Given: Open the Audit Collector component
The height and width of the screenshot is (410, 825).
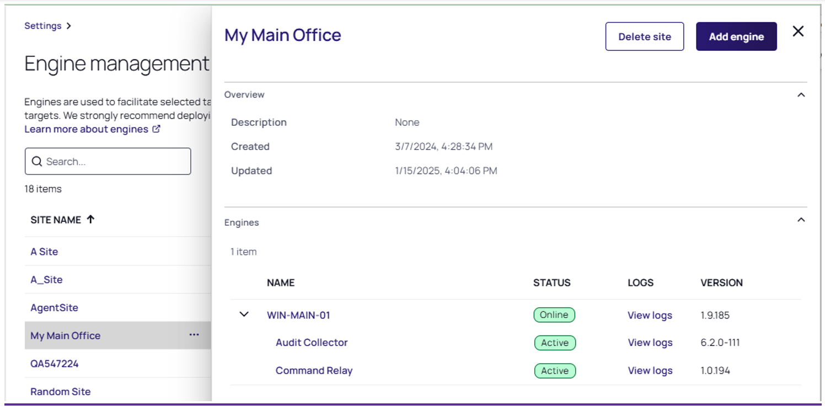Looking at the screenshot, I should point(312,343).
